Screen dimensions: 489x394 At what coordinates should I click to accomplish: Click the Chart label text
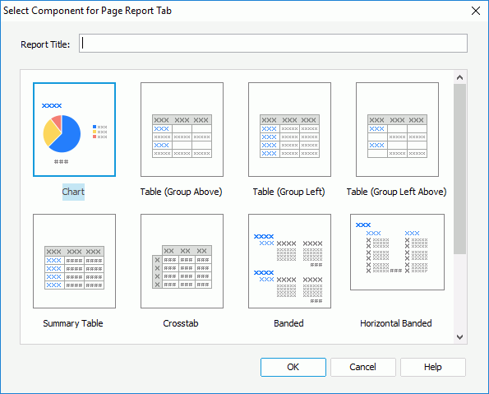[73, 192]
